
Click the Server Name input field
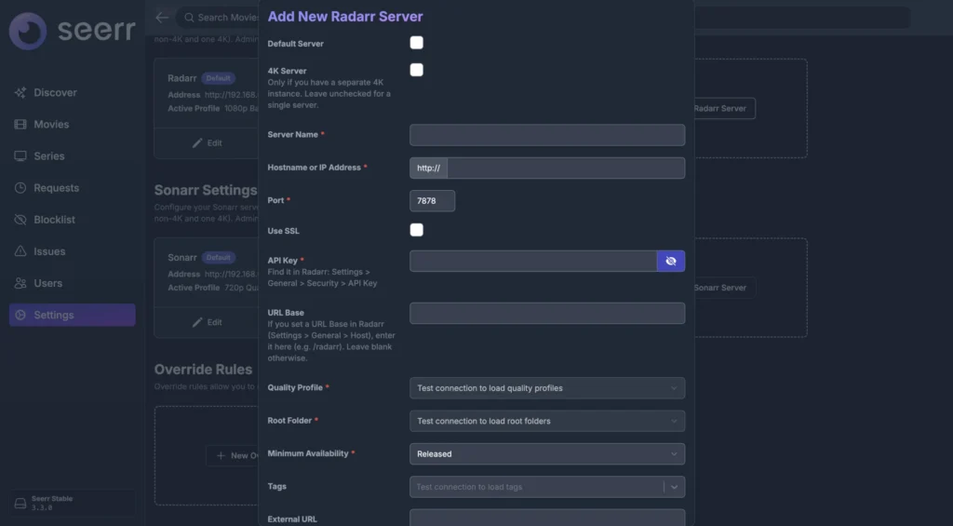tap(547, 135)
